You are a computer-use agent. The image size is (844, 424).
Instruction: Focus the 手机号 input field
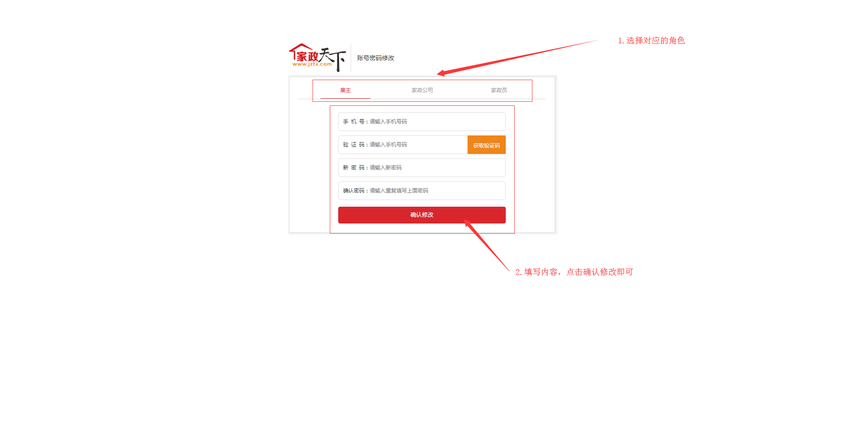(422, 122)
